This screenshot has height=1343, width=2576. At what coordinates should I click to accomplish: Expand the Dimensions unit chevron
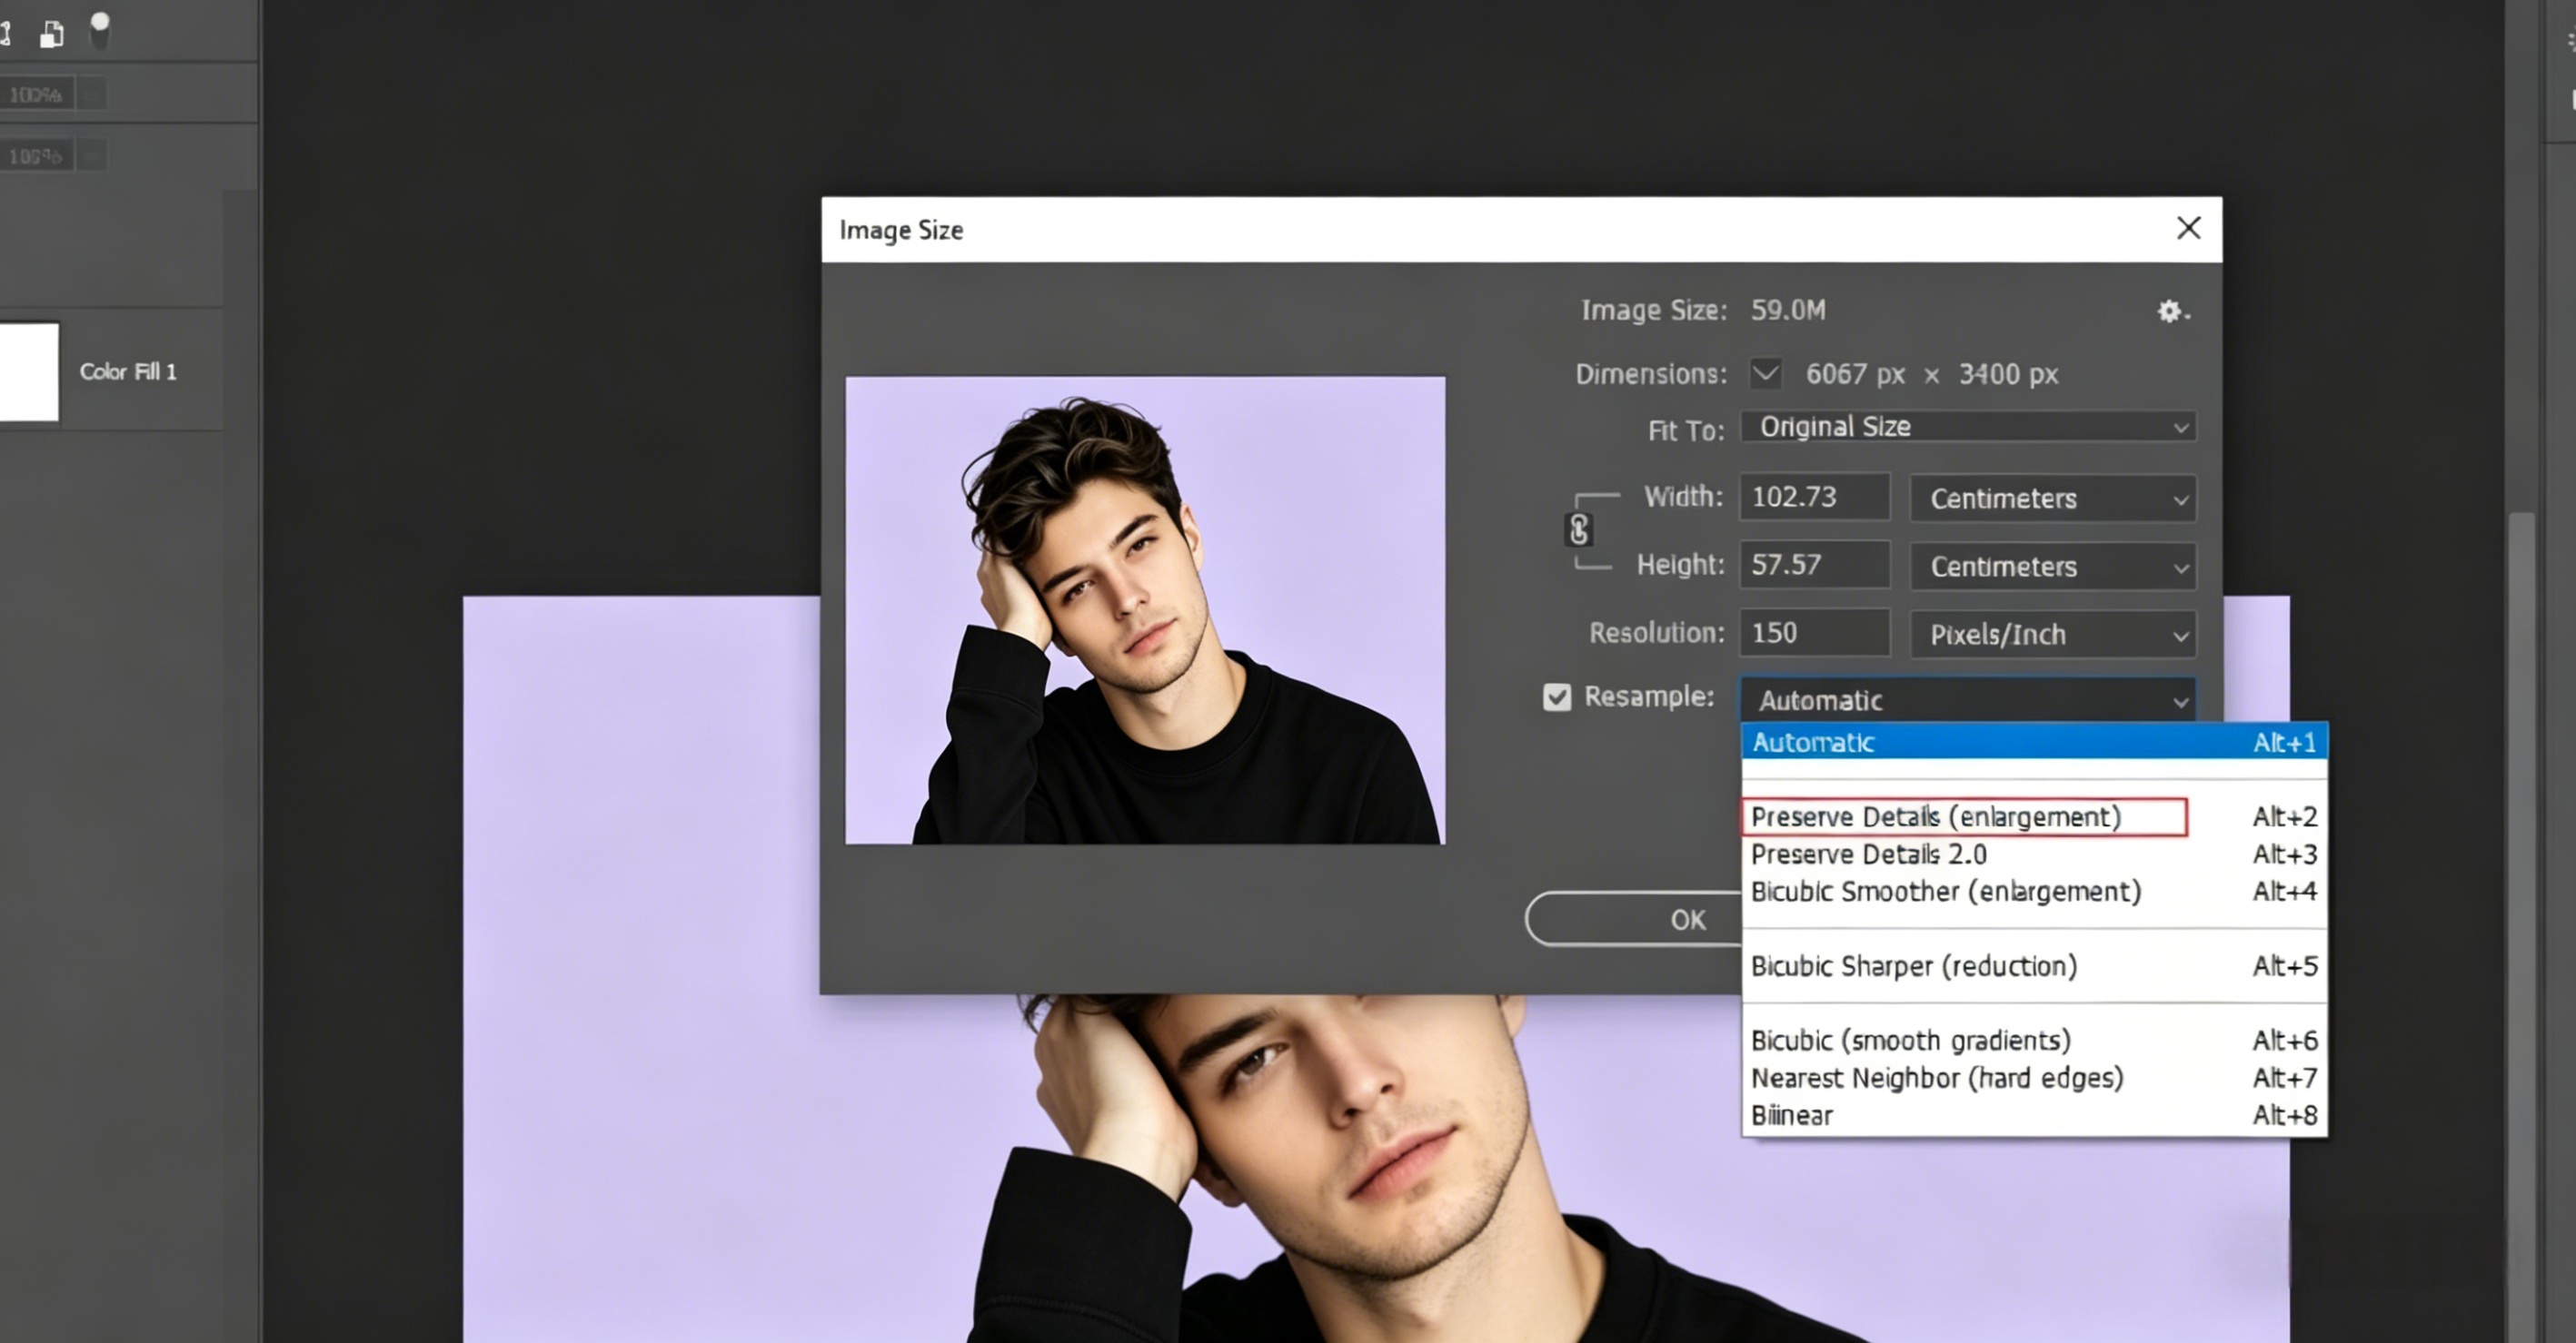[1765, 374]
